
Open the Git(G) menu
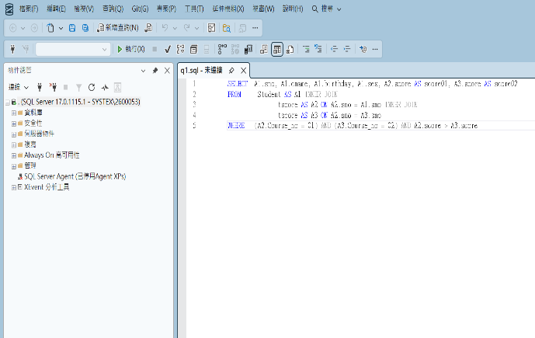(140, 9)
